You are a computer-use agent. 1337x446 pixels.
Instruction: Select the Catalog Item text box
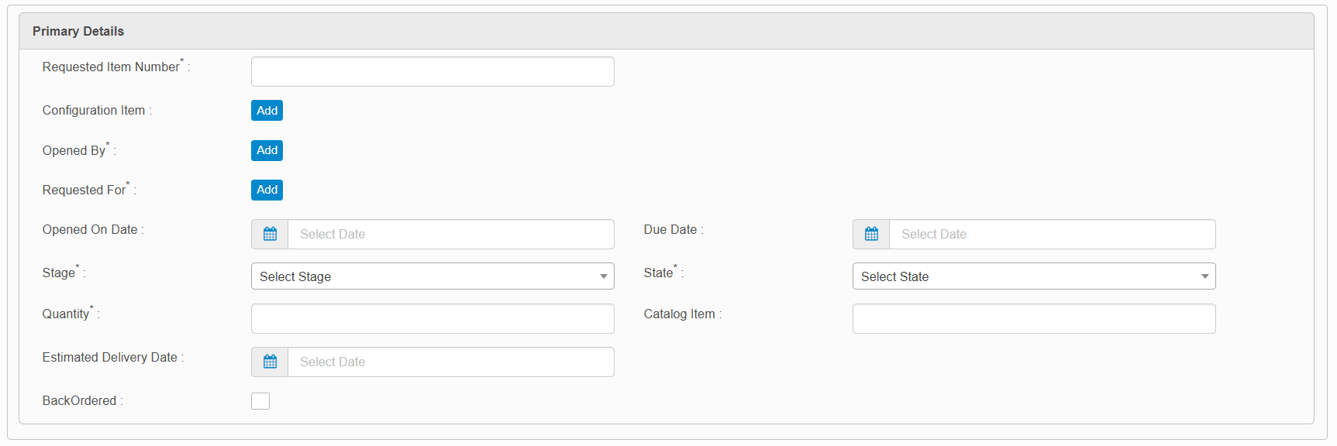1033,318
